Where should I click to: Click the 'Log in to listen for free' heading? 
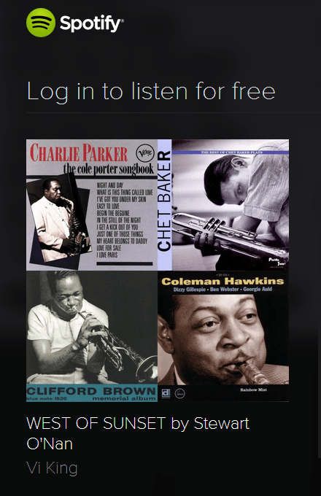(151, 91)
